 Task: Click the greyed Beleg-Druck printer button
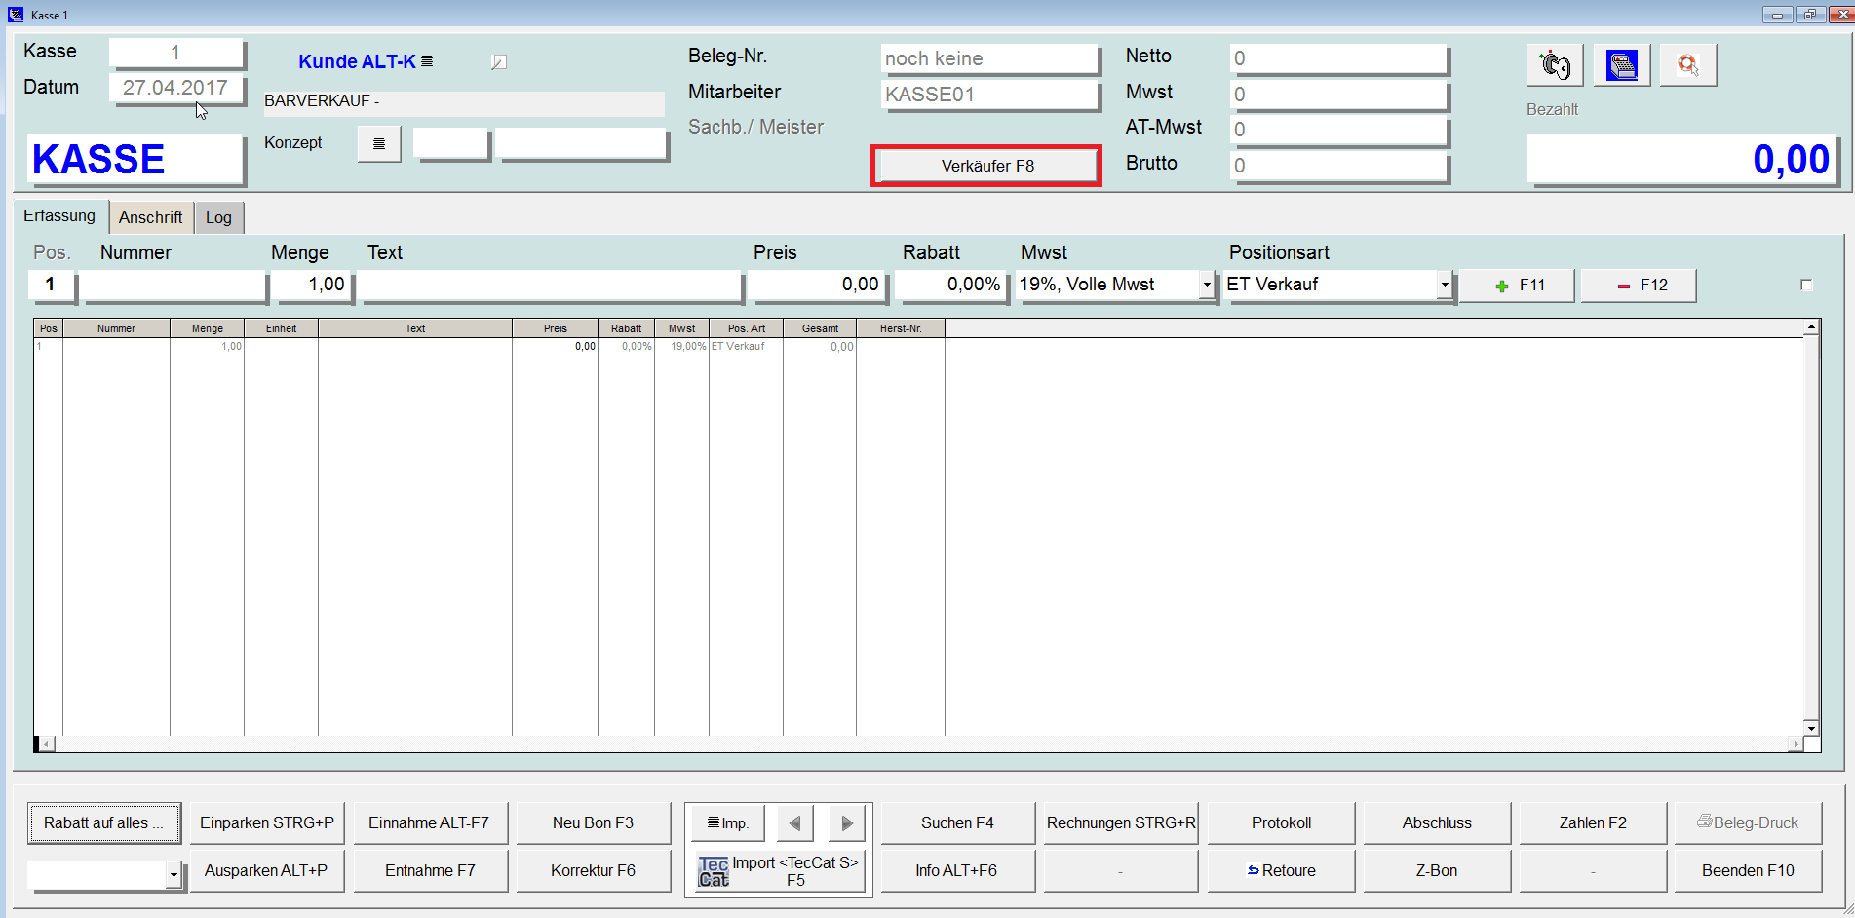(1748, 823)
